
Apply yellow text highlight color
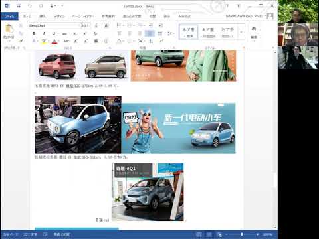click(44, 41)
